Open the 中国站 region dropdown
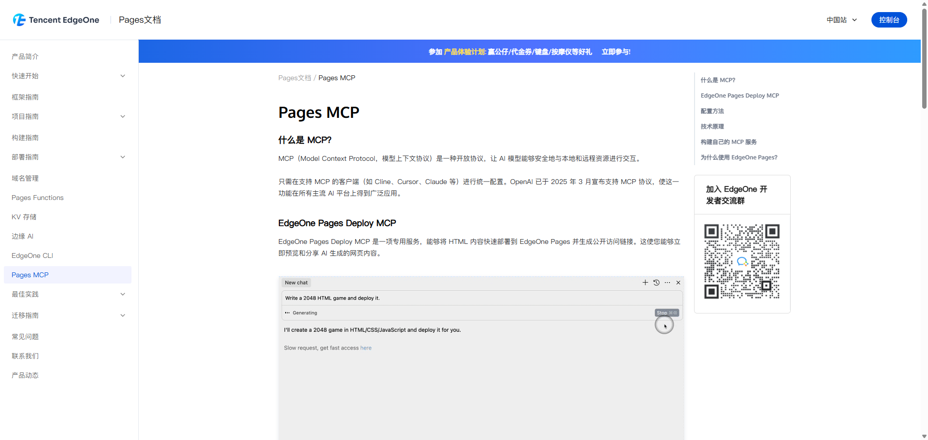Viewport: 928px width, 440px height. pyautogui.click(x=841, y=20)
